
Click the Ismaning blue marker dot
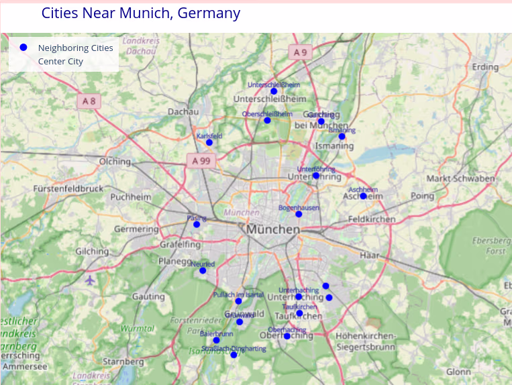click(x=342, y=136)
